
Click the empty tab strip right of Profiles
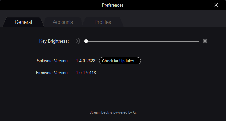[x=173, y=22]
